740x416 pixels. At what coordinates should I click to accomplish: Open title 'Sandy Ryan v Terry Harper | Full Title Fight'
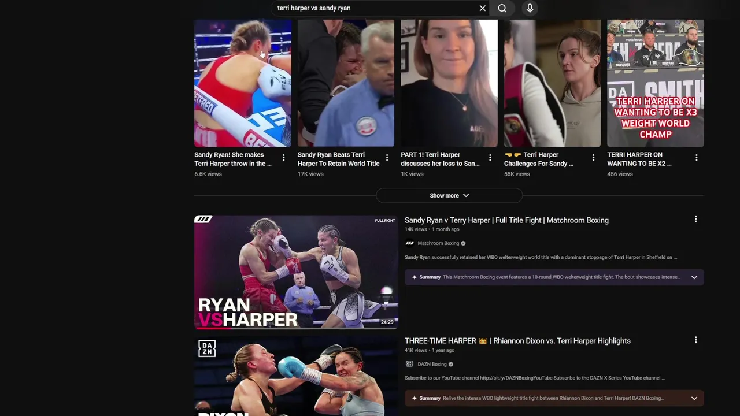click(506, 220)
